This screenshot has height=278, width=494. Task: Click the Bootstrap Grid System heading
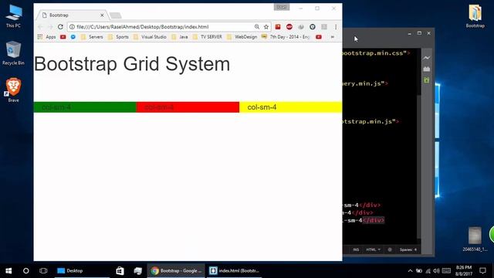coord(132,64)
